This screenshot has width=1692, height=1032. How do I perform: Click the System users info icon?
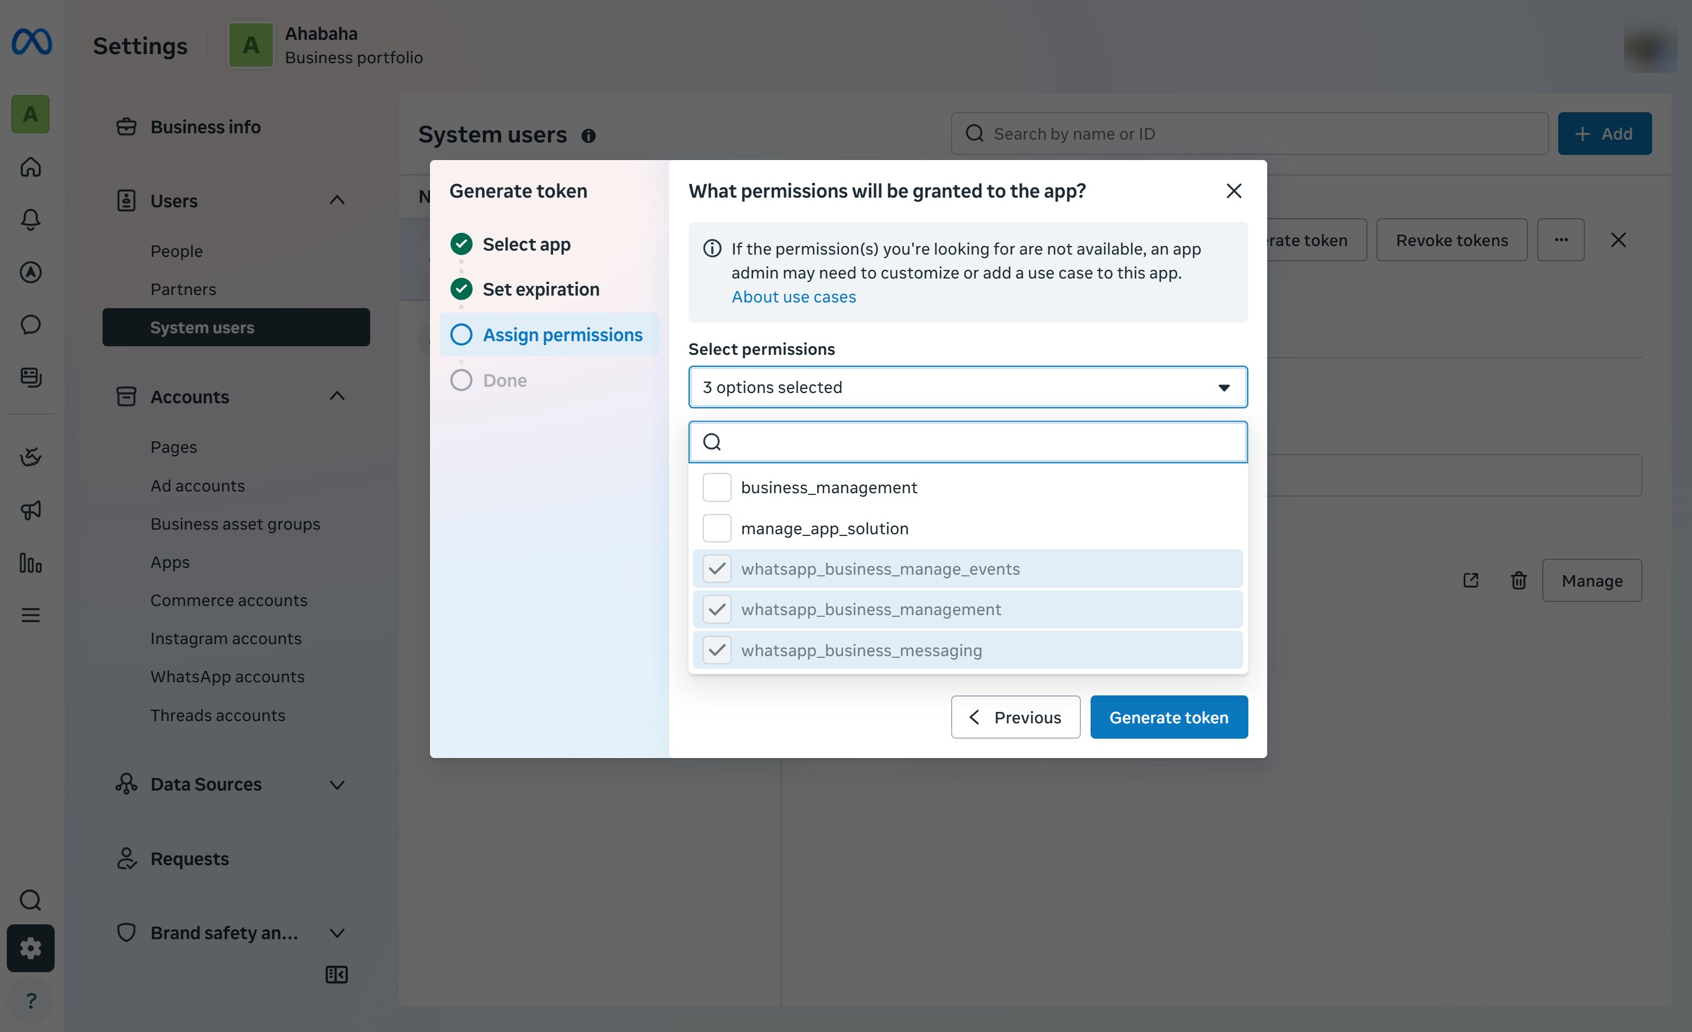tap(588, 136)
